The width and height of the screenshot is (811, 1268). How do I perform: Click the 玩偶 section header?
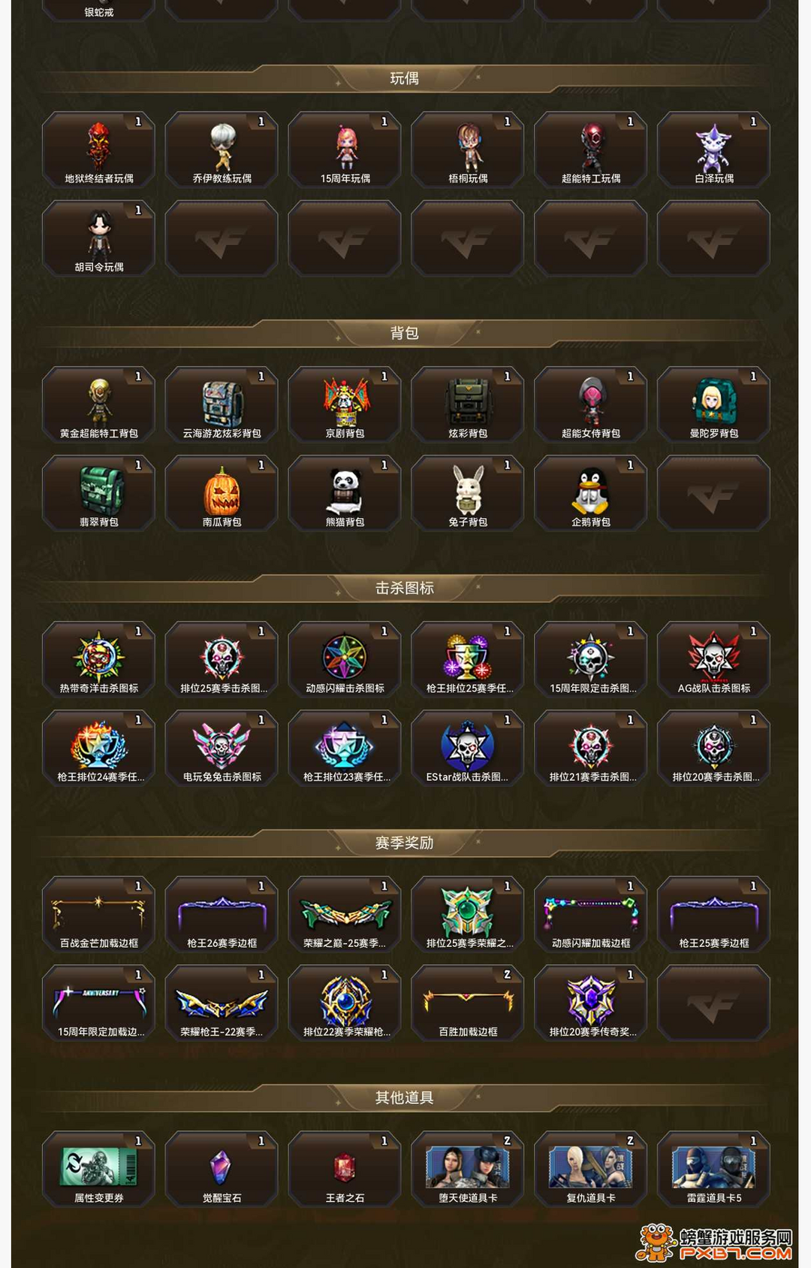click(x=405, y=78)
